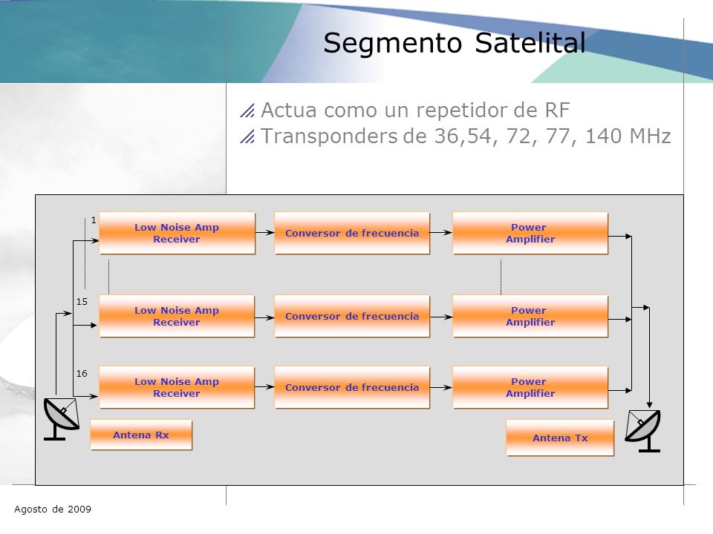Click the channel number 15 label
This screenshot has width=713, height=534.
pyautogui.click(x=82, y=302)
